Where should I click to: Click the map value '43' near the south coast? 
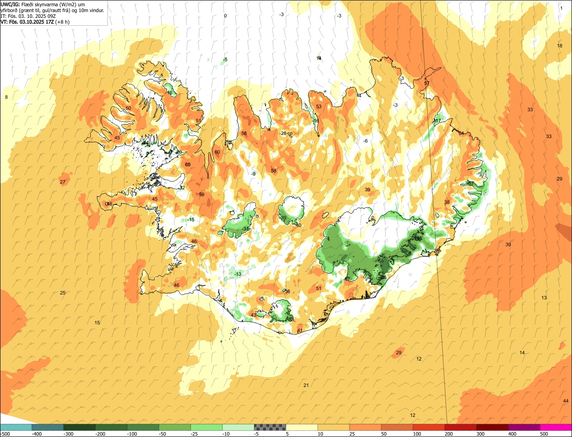[253, 315]
